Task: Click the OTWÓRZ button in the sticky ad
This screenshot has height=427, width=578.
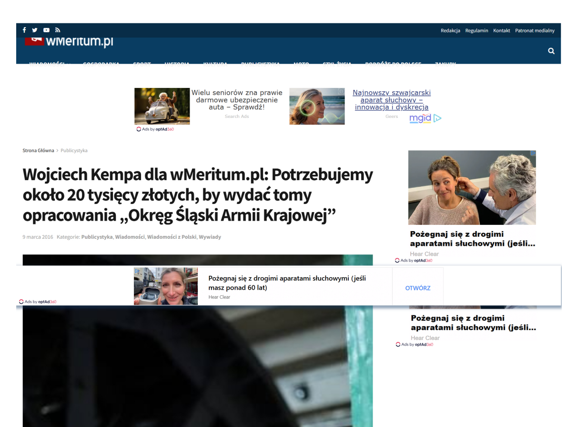Action: [x=417, y=288]
